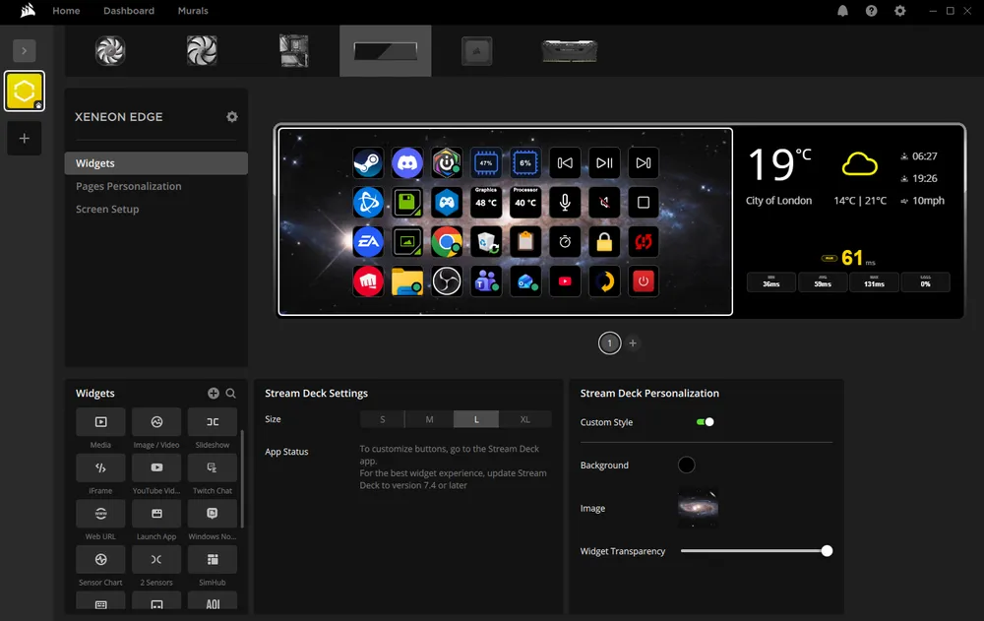Adjust the Widget Transparency slider
The image size is (984, 621).
(x=756, y=551)
